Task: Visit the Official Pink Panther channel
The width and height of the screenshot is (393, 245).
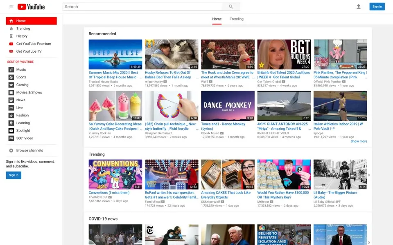Action: [327, 82]
